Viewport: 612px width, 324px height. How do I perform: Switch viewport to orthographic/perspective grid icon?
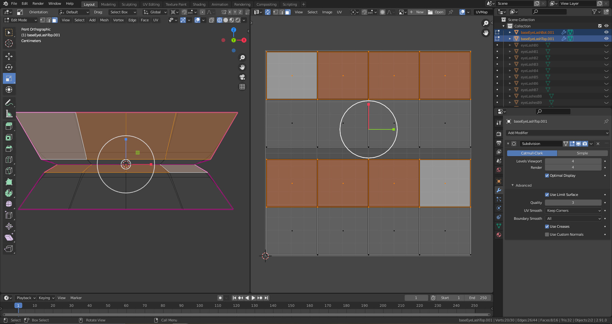click(242, 87)
